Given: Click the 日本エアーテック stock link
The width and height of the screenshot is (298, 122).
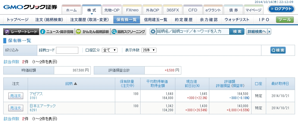Looking at the screenshot, I should pos(43,106).
